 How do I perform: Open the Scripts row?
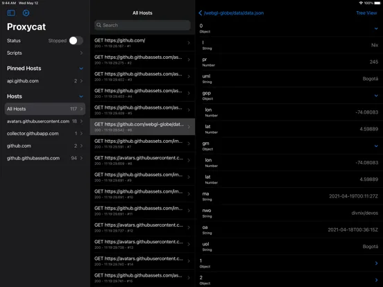coord(45,53)
